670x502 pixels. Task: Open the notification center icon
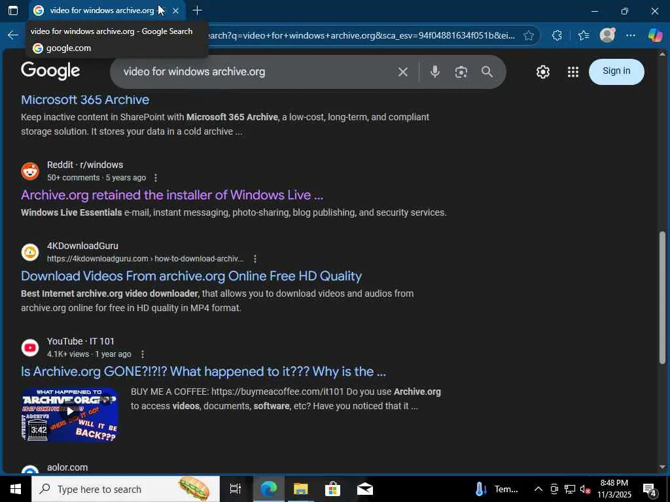tap(650, 490)
